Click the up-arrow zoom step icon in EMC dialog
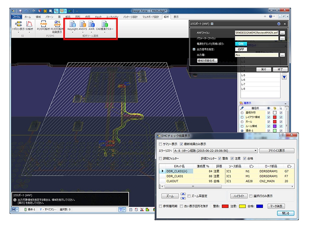Screen dimensions: 309x231 tap(183, 194)
